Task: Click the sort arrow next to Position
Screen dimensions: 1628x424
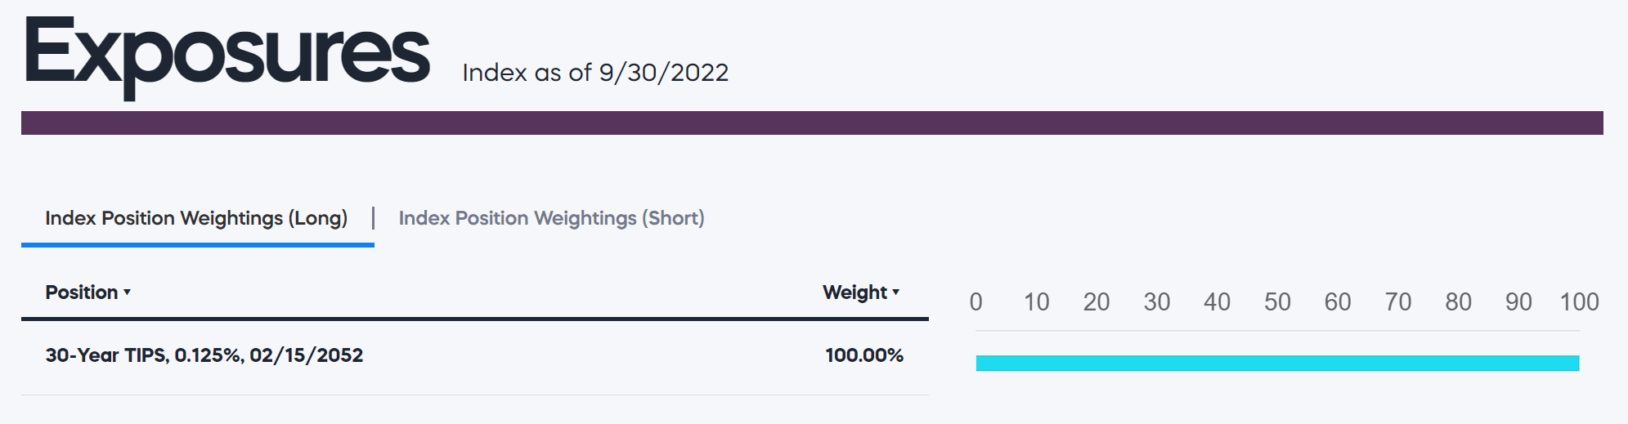Action: (128, 292)
